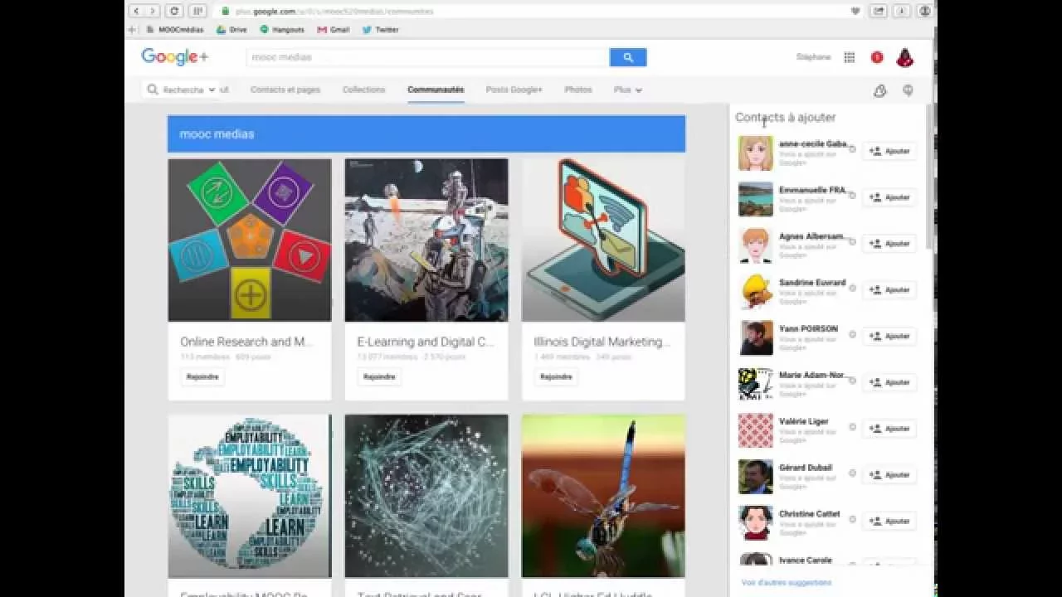Join Illinois Digital Marketing community via Rejoindre
This screenshot has width=1062, height=597.
coord(556,376)
